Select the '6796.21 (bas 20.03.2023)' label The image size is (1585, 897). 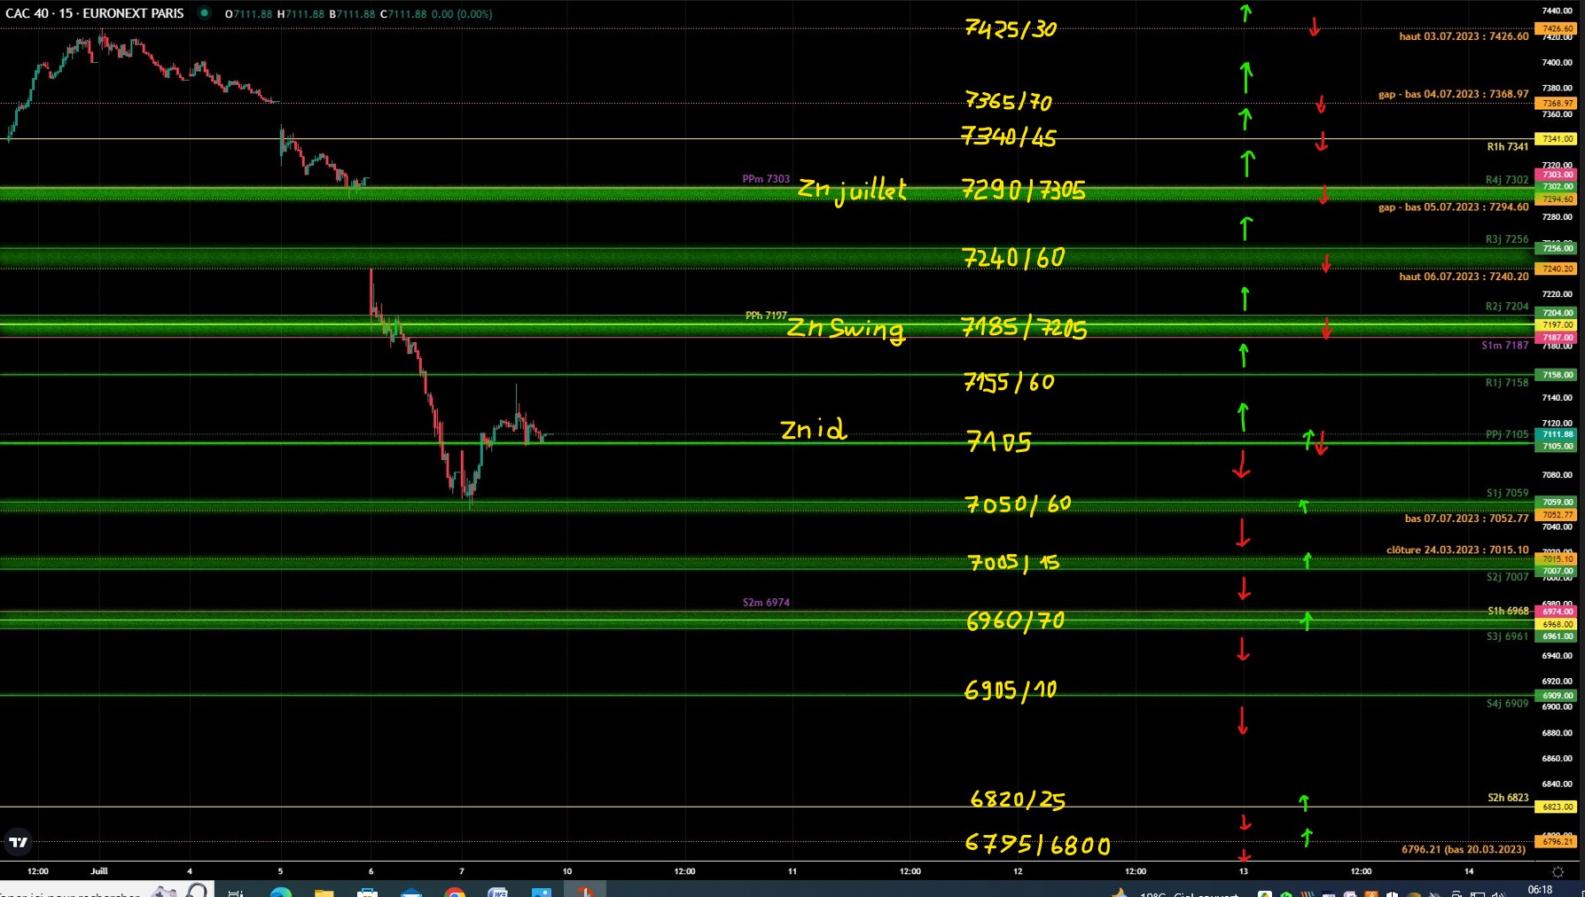tap(1464, 849)
